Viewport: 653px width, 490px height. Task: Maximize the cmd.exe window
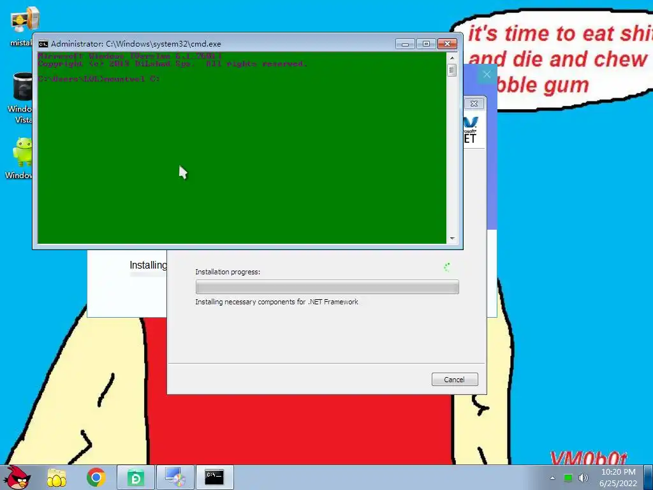click(x=425, y=44)
